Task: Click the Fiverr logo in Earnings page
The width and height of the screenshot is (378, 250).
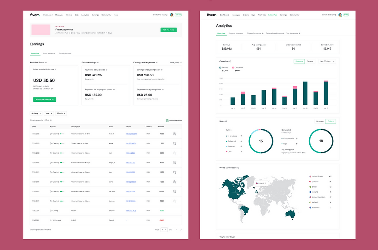Action: click(35, 15)
